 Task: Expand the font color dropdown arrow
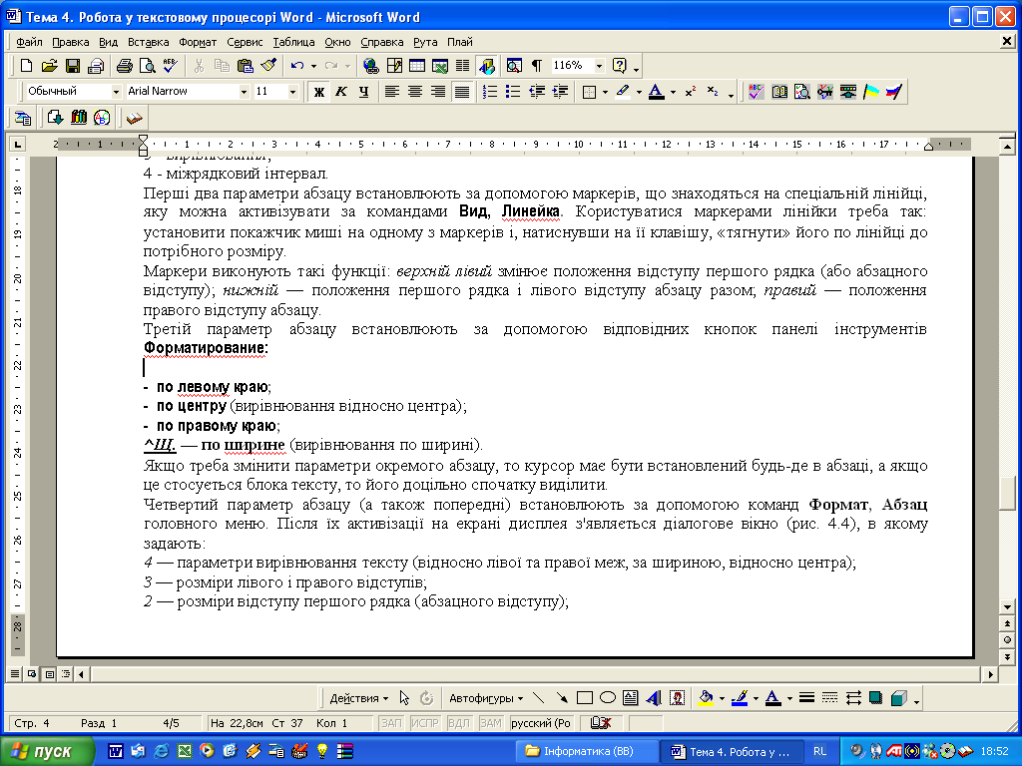click(x=673, y=92)
